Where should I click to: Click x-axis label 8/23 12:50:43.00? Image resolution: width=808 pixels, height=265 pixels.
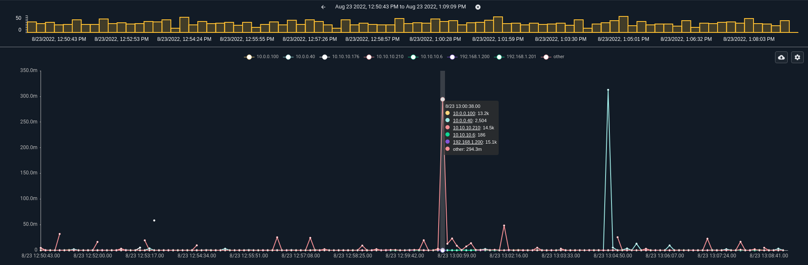click(x=41, y=256)
